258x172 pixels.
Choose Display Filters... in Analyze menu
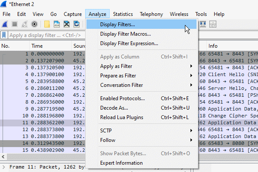(141, 25)
